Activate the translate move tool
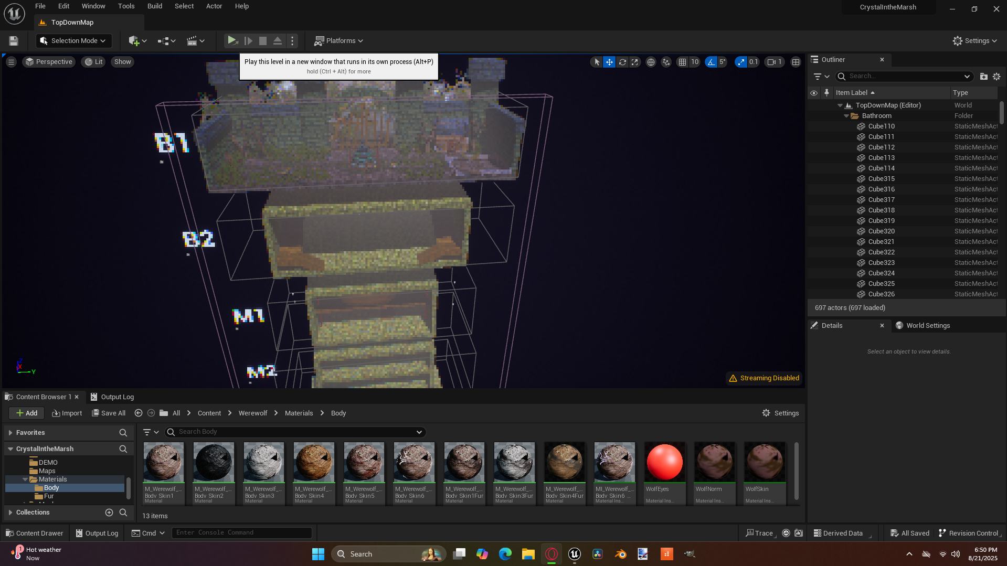 click(x=609, y=62)
